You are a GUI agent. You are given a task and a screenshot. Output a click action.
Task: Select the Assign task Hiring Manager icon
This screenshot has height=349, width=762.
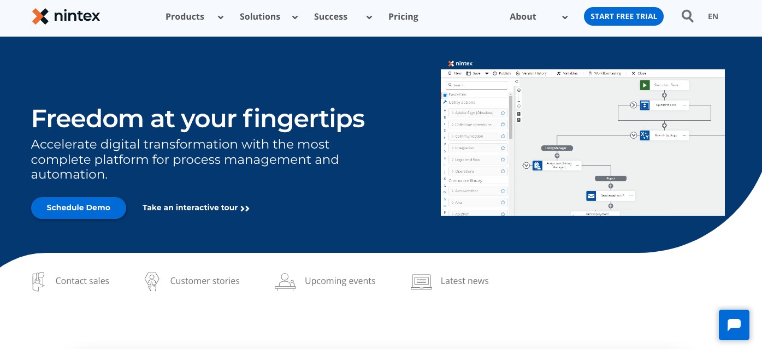click(537, 165)
